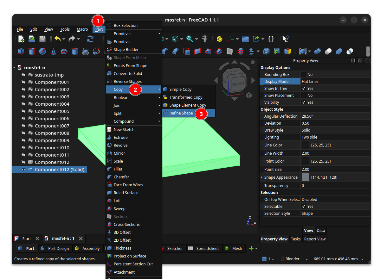Image resolution: width=374 pixels, height=279 pixels.
Task: Choose Simple Copy from the submenu
Action: (x=189, y=89)
